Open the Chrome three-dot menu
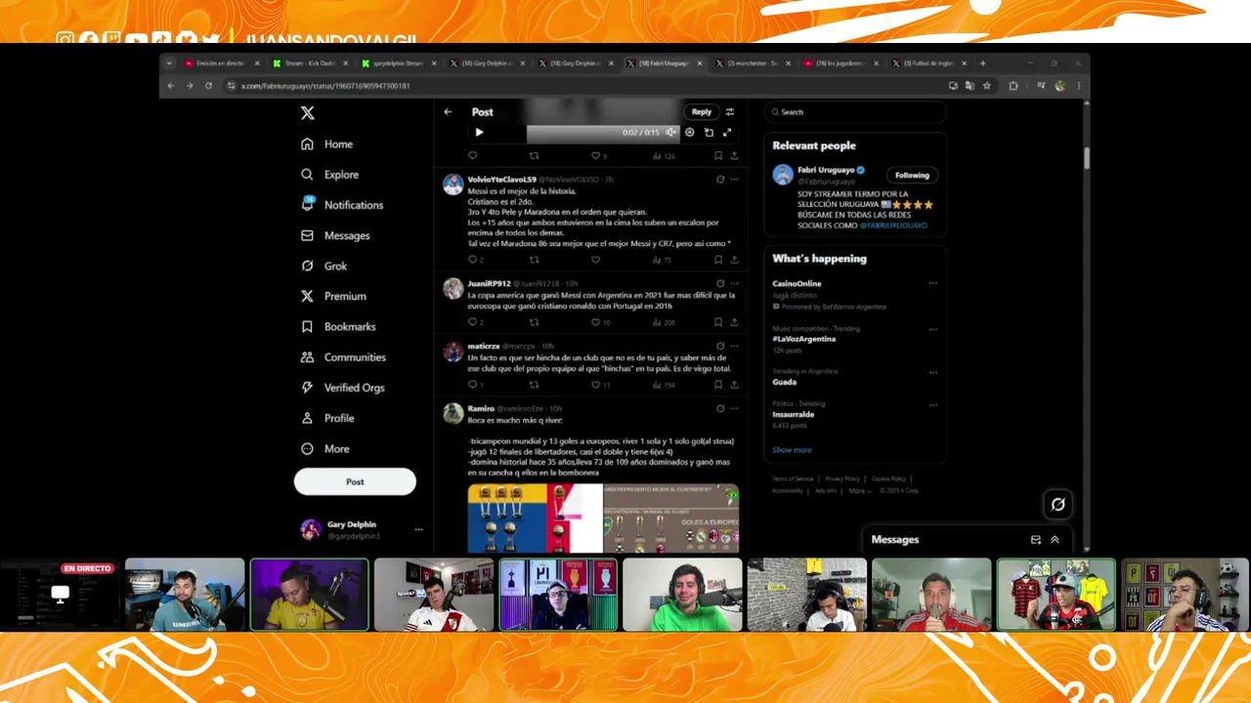Image resolution: width=1251 pixels, height=703 pixels. 1079,86
